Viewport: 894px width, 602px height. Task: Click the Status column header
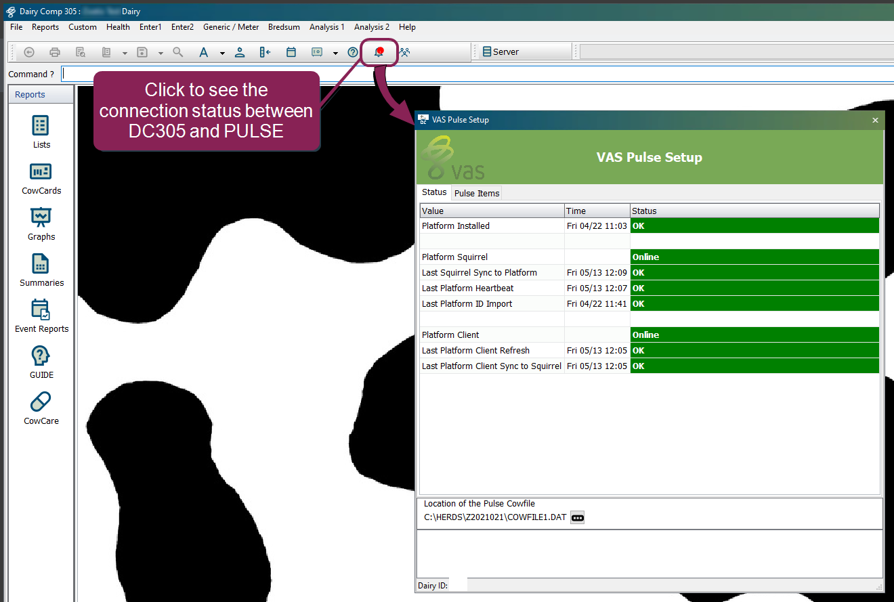point(754,211)
